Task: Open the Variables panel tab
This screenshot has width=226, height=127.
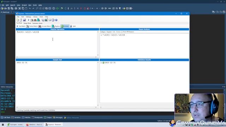Action: (x=16, y=117)
